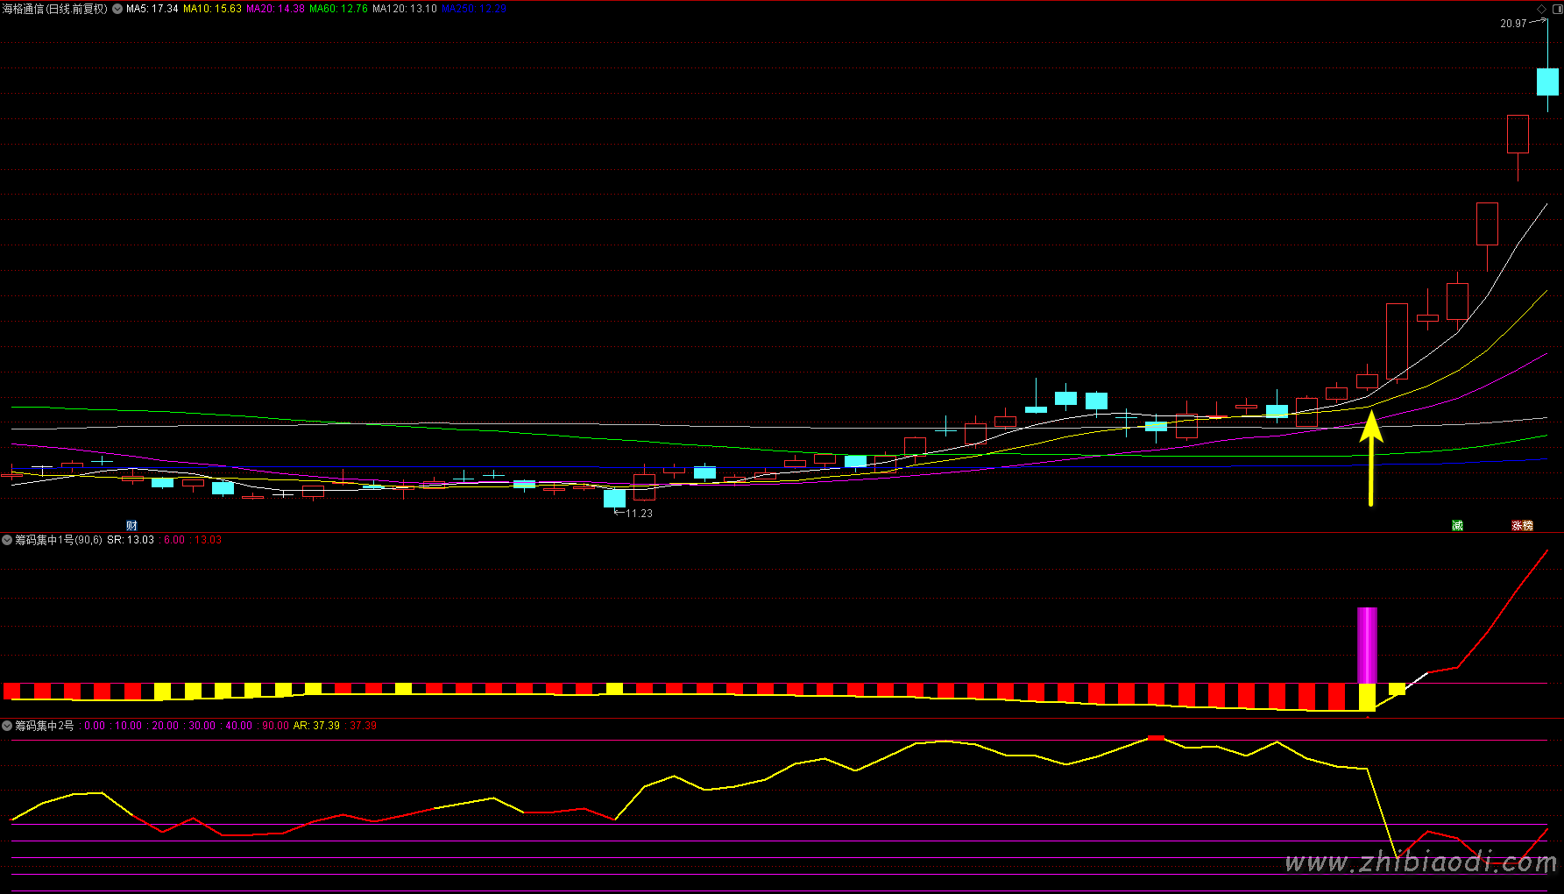The width and height of the screenshot is (1564, 894).
Task: Click the last cyan candlestick at far right
Action: [x=1547, y=82]
